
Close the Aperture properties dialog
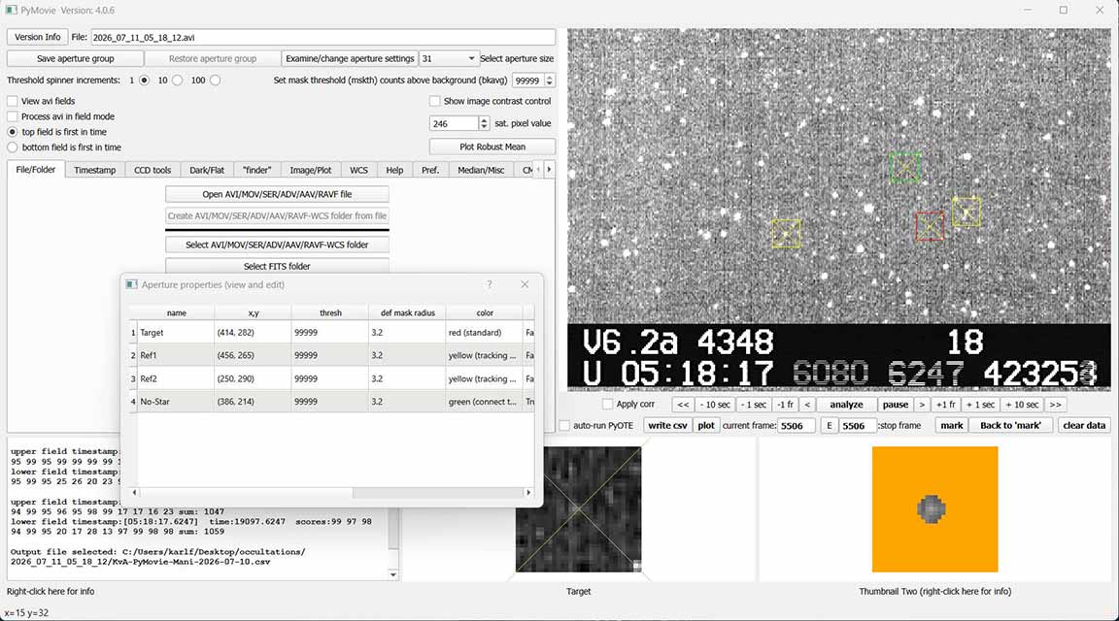coord(525,284)
